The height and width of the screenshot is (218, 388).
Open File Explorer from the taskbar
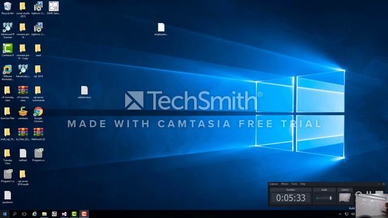click(44, 214)
